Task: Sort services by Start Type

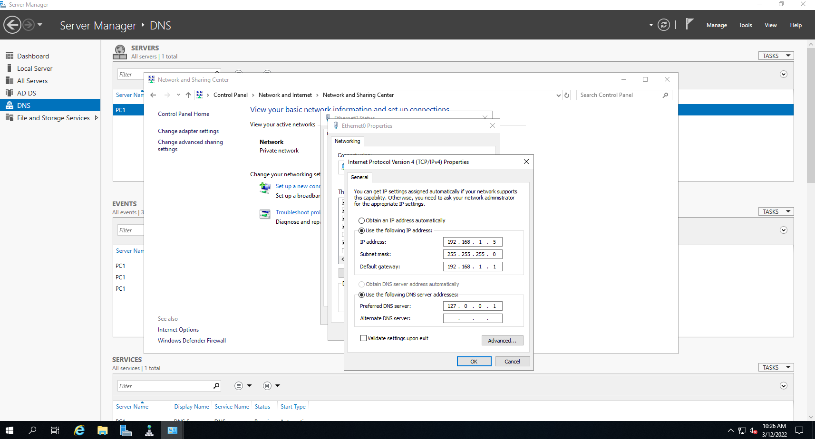Action: [x=293, y=407]
